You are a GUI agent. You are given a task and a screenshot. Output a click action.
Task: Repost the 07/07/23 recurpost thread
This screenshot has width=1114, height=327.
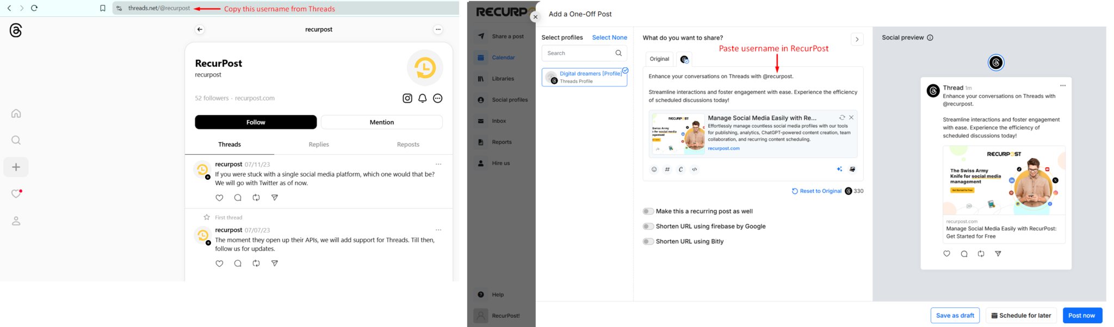[256, 263]
